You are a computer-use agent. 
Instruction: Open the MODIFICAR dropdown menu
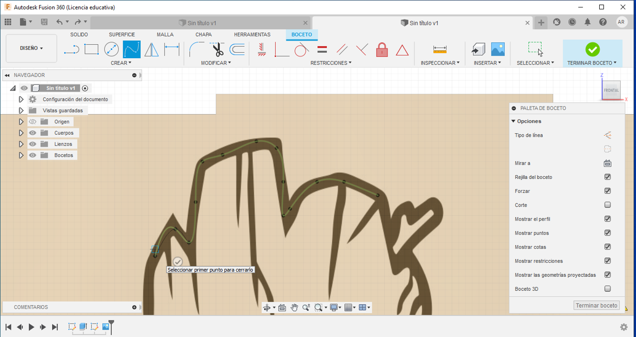coord(216,63)
